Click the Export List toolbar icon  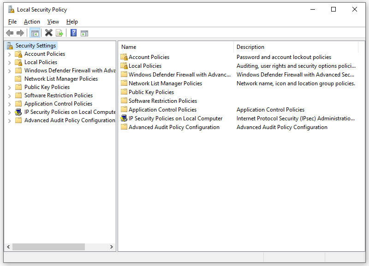point(60,33)
